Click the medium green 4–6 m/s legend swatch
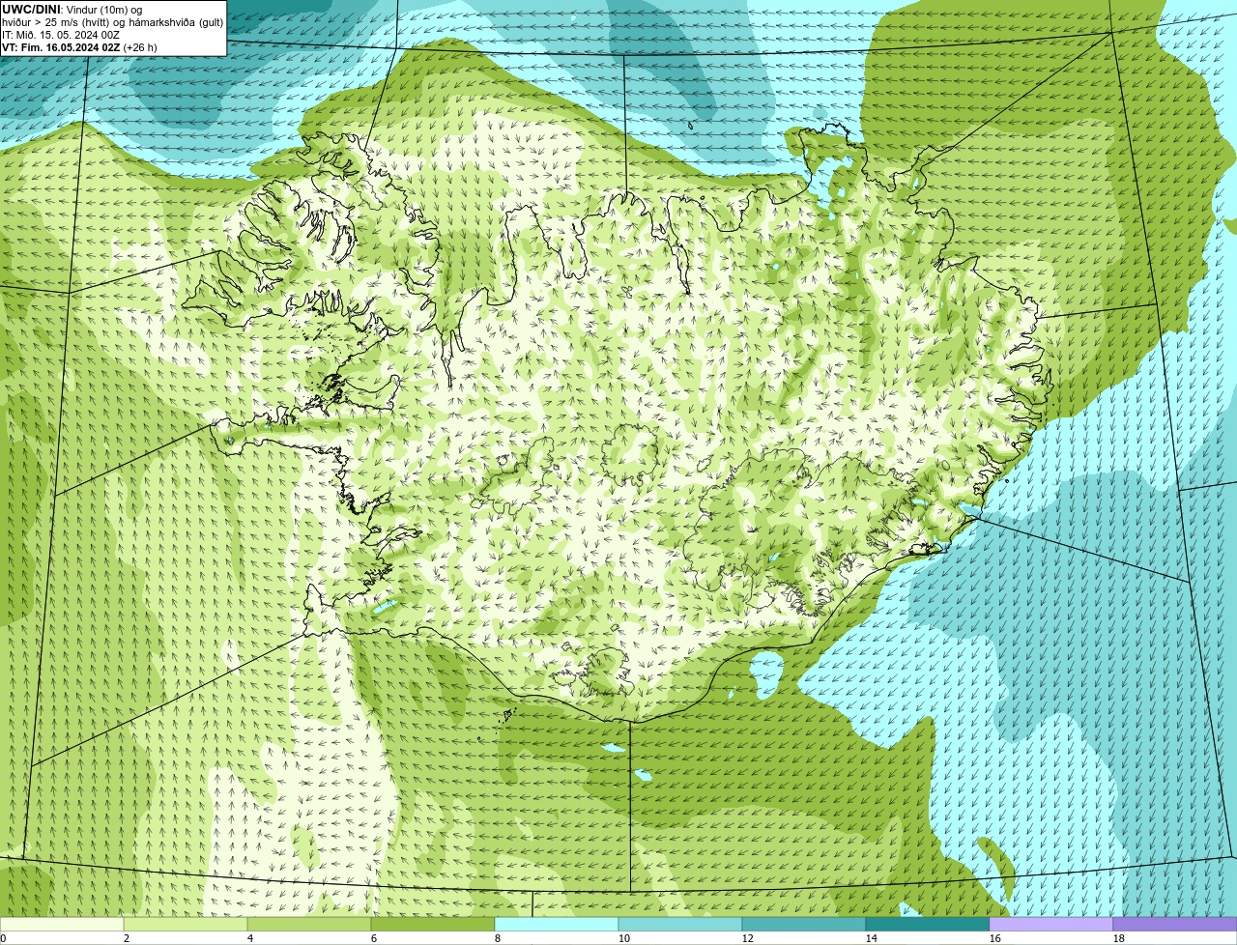 309,924
